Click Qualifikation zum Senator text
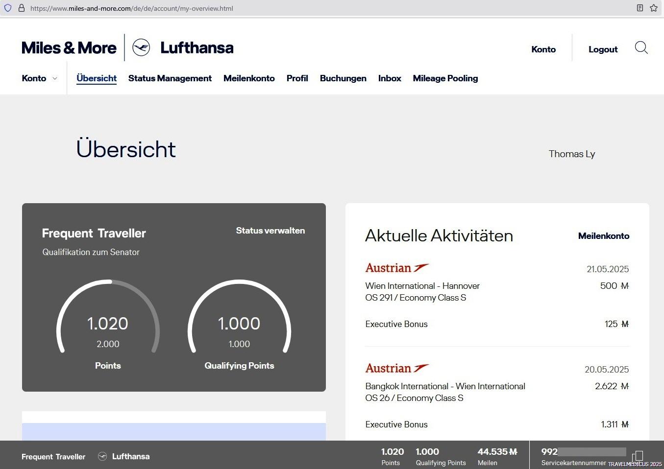 coord(91,252)
